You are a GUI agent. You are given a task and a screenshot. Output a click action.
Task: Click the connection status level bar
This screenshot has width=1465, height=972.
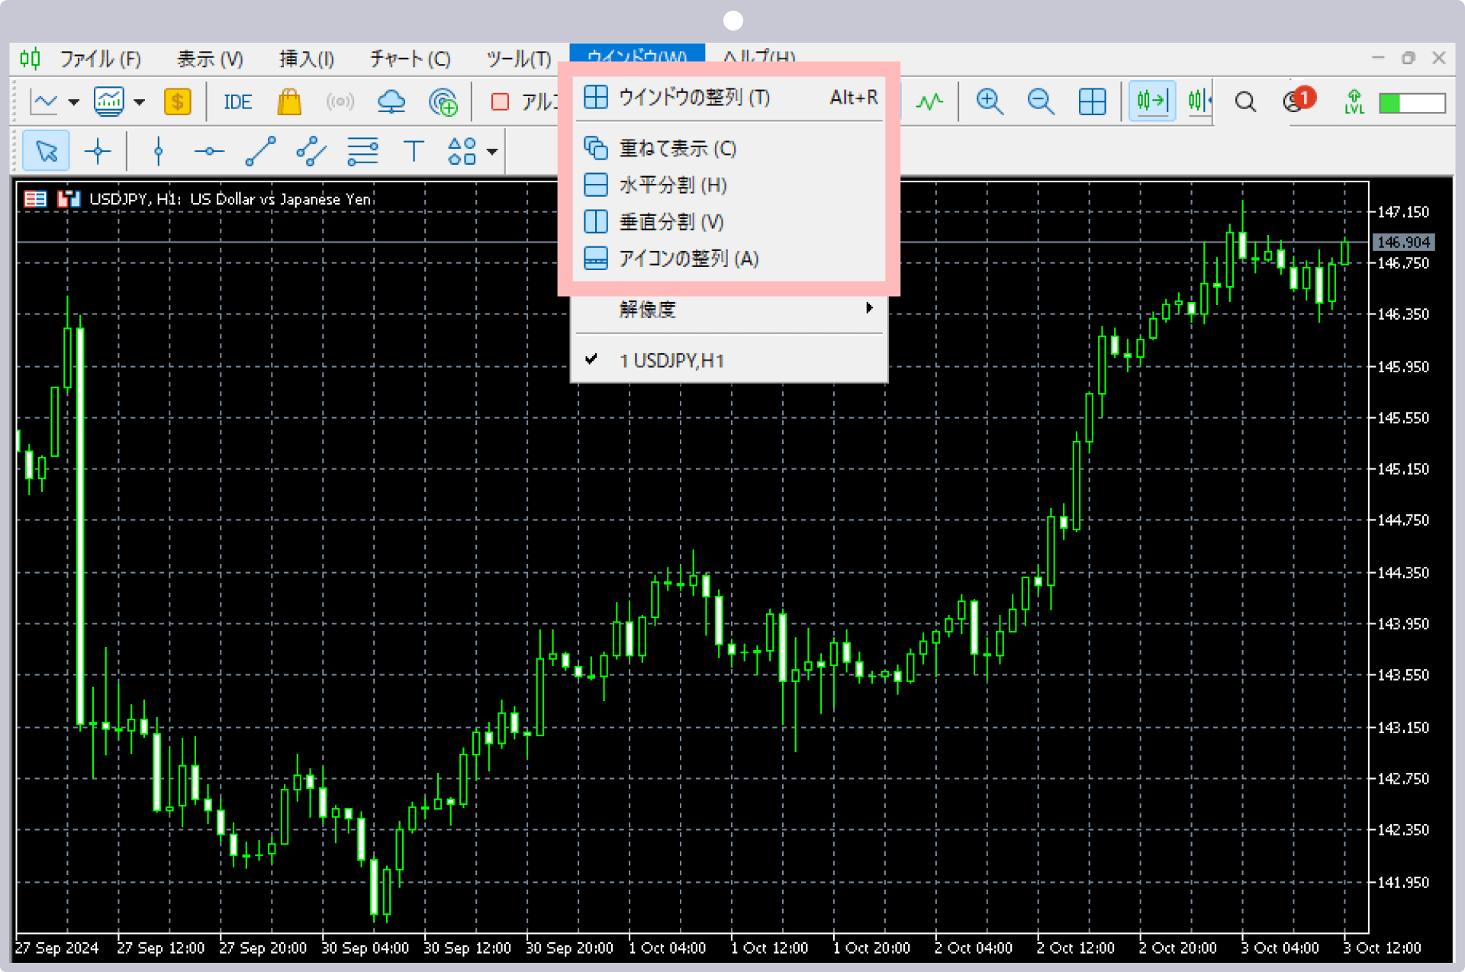point(1412,102)
